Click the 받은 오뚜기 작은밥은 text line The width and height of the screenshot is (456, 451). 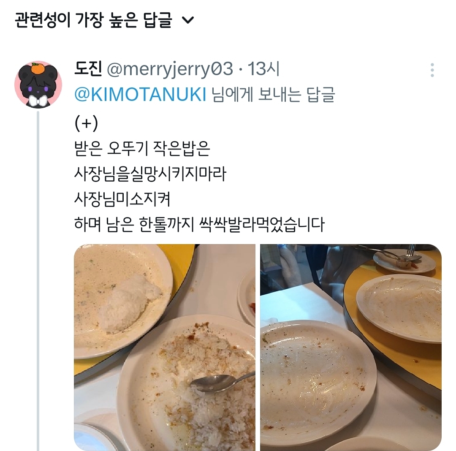[142, 149]
